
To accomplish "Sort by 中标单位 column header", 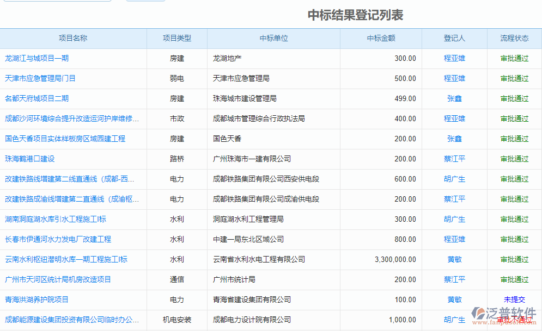I will click(273, 38).
